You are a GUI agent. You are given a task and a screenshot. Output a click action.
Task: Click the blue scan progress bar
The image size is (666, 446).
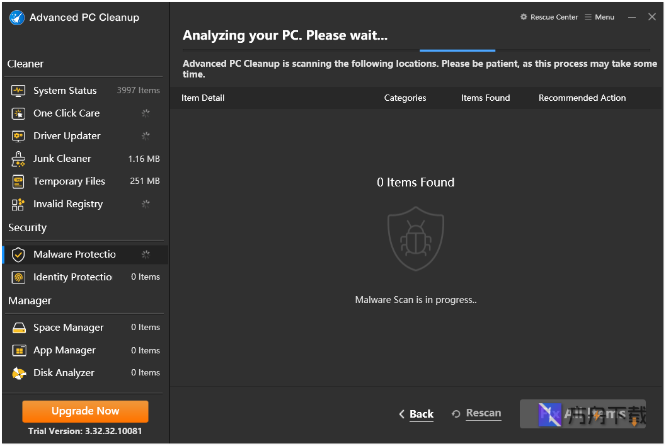[x=457, y=50]
